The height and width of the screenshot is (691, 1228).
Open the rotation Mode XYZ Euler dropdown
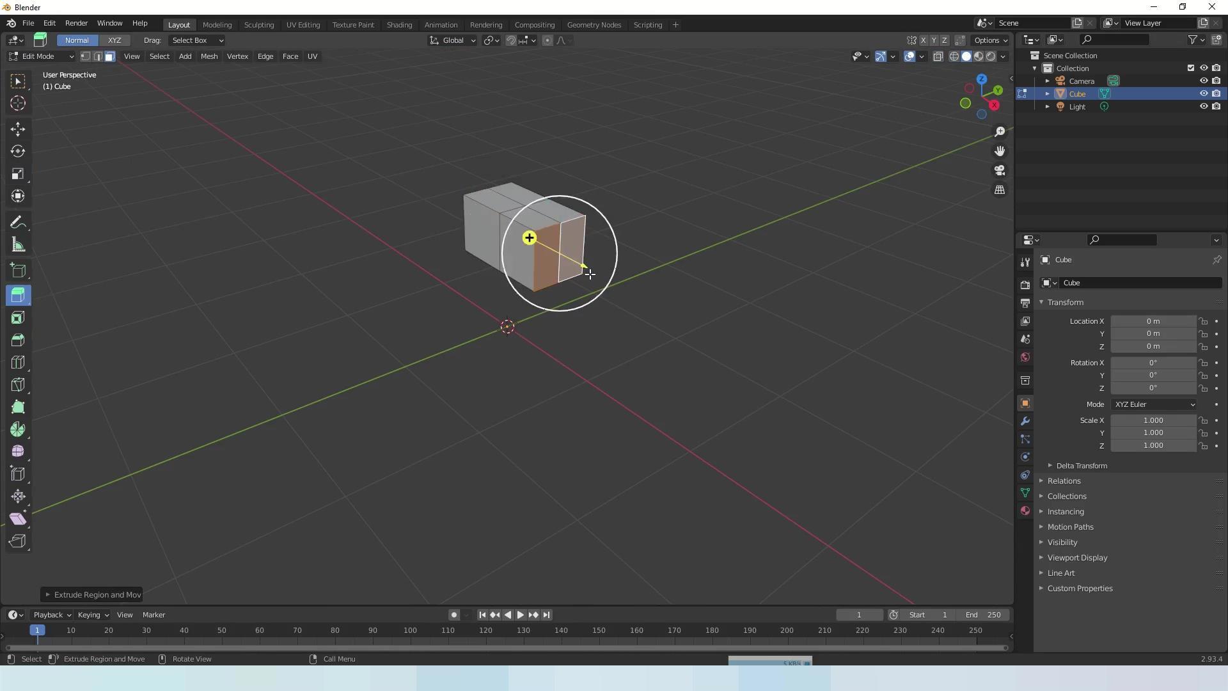point(1154,404)
